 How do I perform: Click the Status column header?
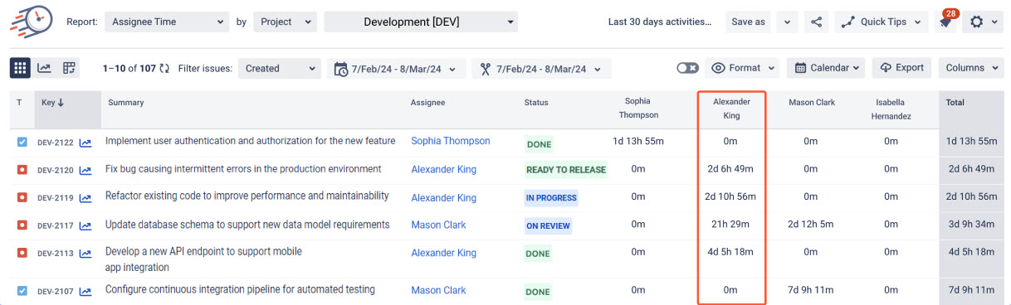pos(536,103)
